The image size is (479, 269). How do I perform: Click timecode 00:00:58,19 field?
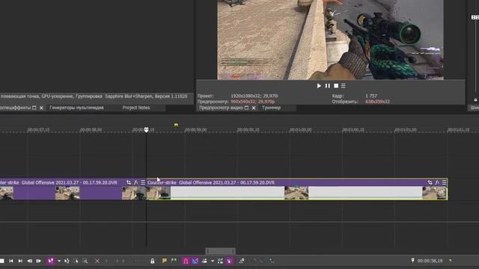(430, 261)
